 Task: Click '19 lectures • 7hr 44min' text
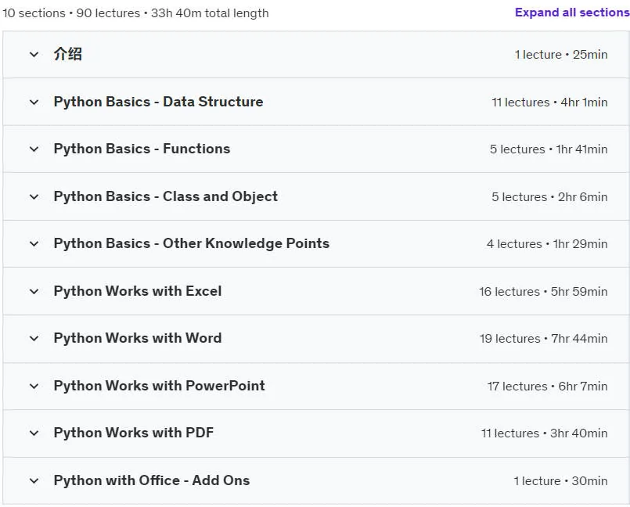pyautogui.click(x=544, y=338)
